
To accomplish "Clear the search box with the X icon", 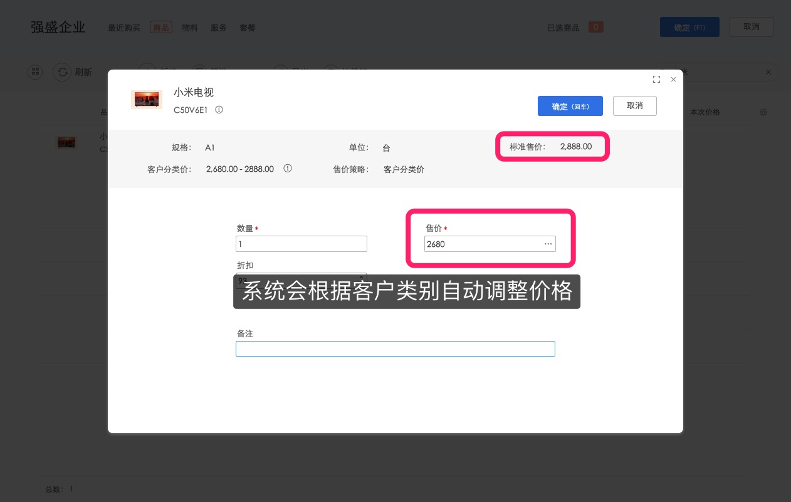I will pyautogui.click(x=768, y=72).
